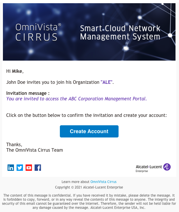Click the Alcatel-Lucent Enterprise logo text
179x212 pixels.
point(149,168)
